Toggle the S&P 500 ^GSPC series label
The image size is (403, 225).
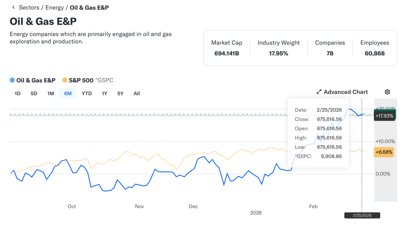91,80
